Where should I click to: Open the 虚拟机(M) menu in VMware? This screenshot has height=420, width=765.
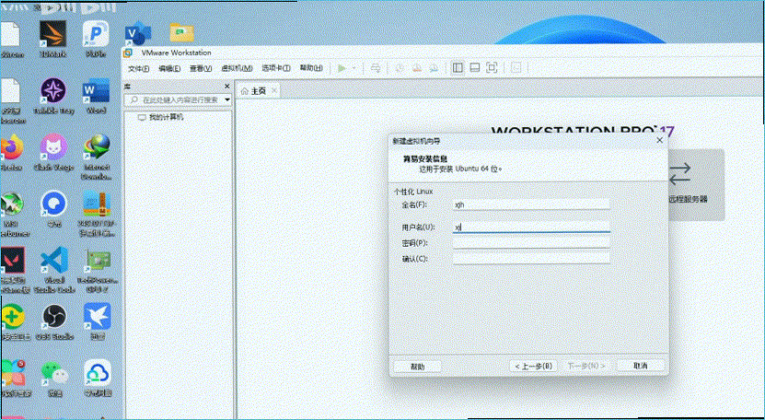(237, 68)
